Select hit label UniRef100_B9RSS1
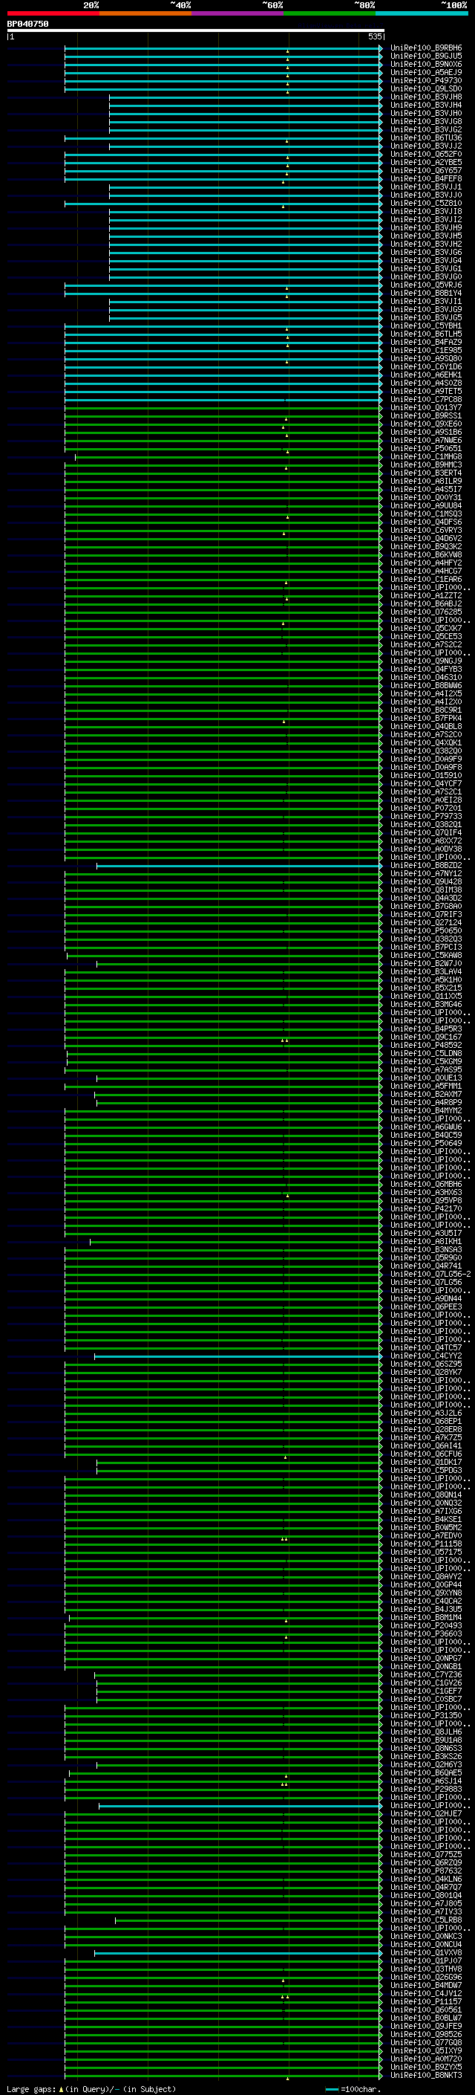 pyautogui.click(x=426, y=415)
